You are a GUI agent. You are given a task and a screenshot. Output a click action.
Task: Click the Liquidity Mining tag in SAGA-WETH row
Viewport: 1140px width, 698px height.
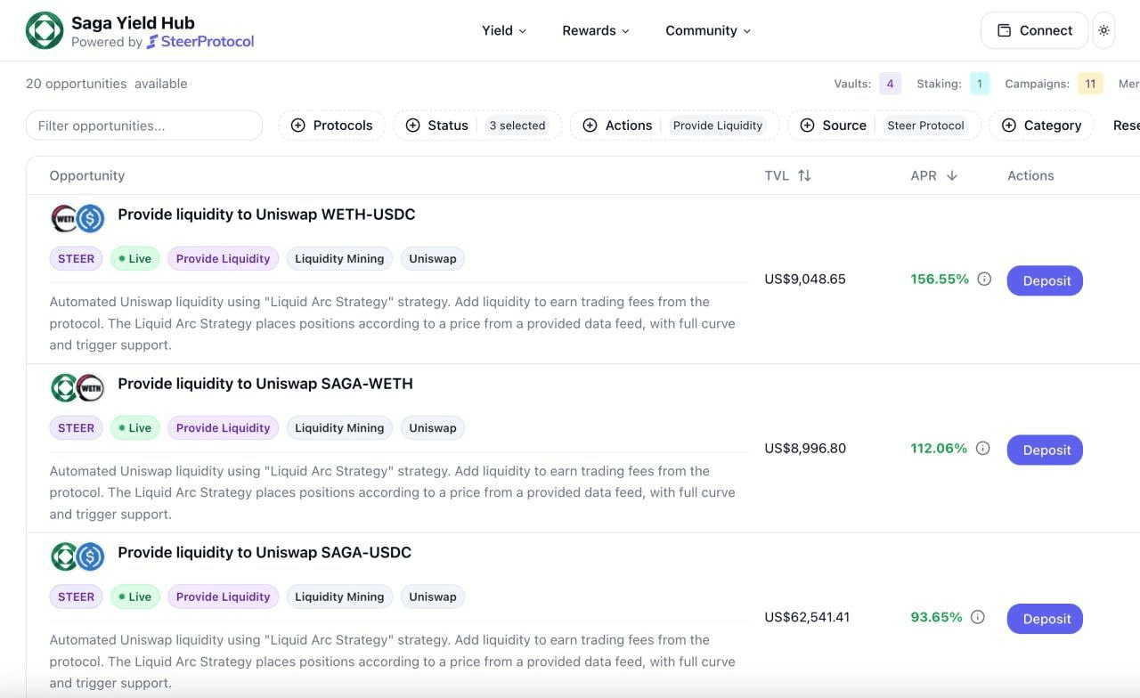coord(339,428)
